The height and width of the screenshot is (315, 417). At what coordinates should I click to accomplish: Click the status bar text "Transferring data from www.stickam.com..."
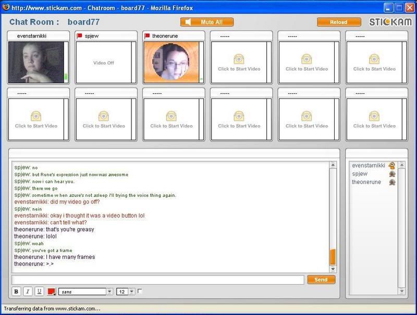[52, 309]
